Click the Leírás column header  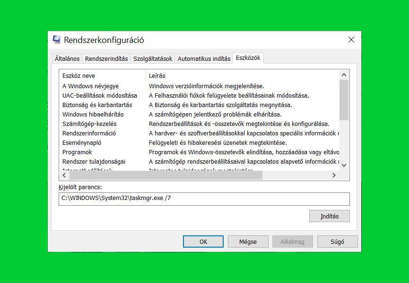pos(243,75)
